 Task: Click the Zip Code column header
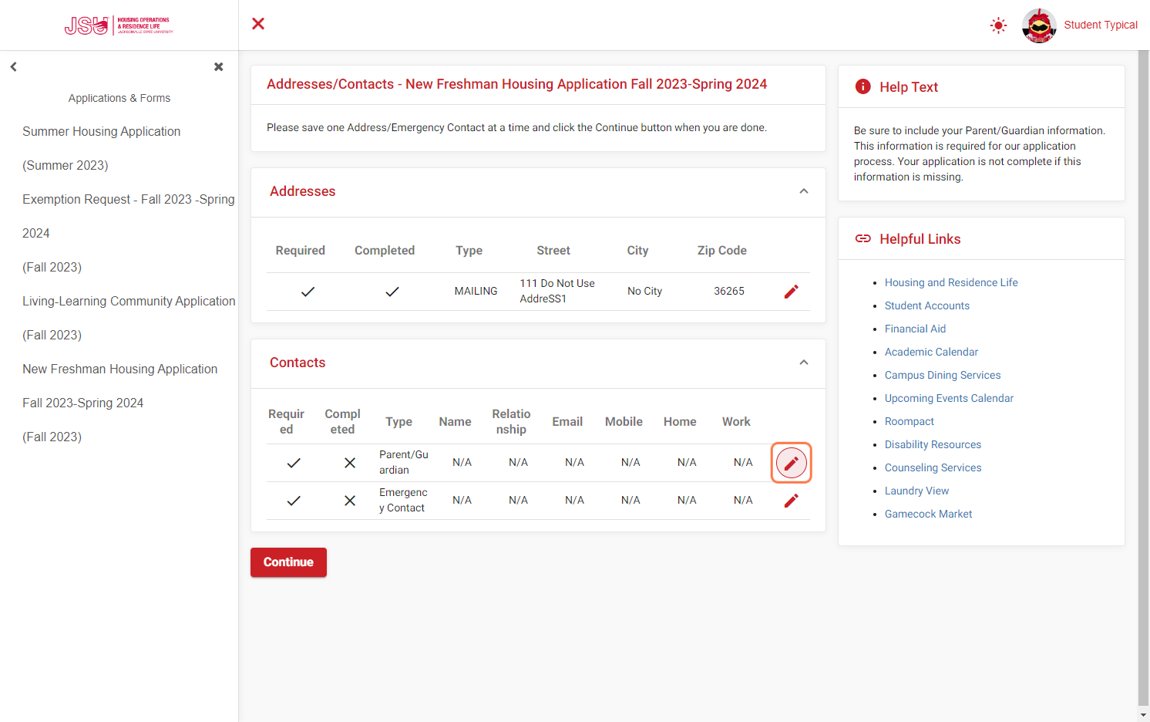coord(722,251)
